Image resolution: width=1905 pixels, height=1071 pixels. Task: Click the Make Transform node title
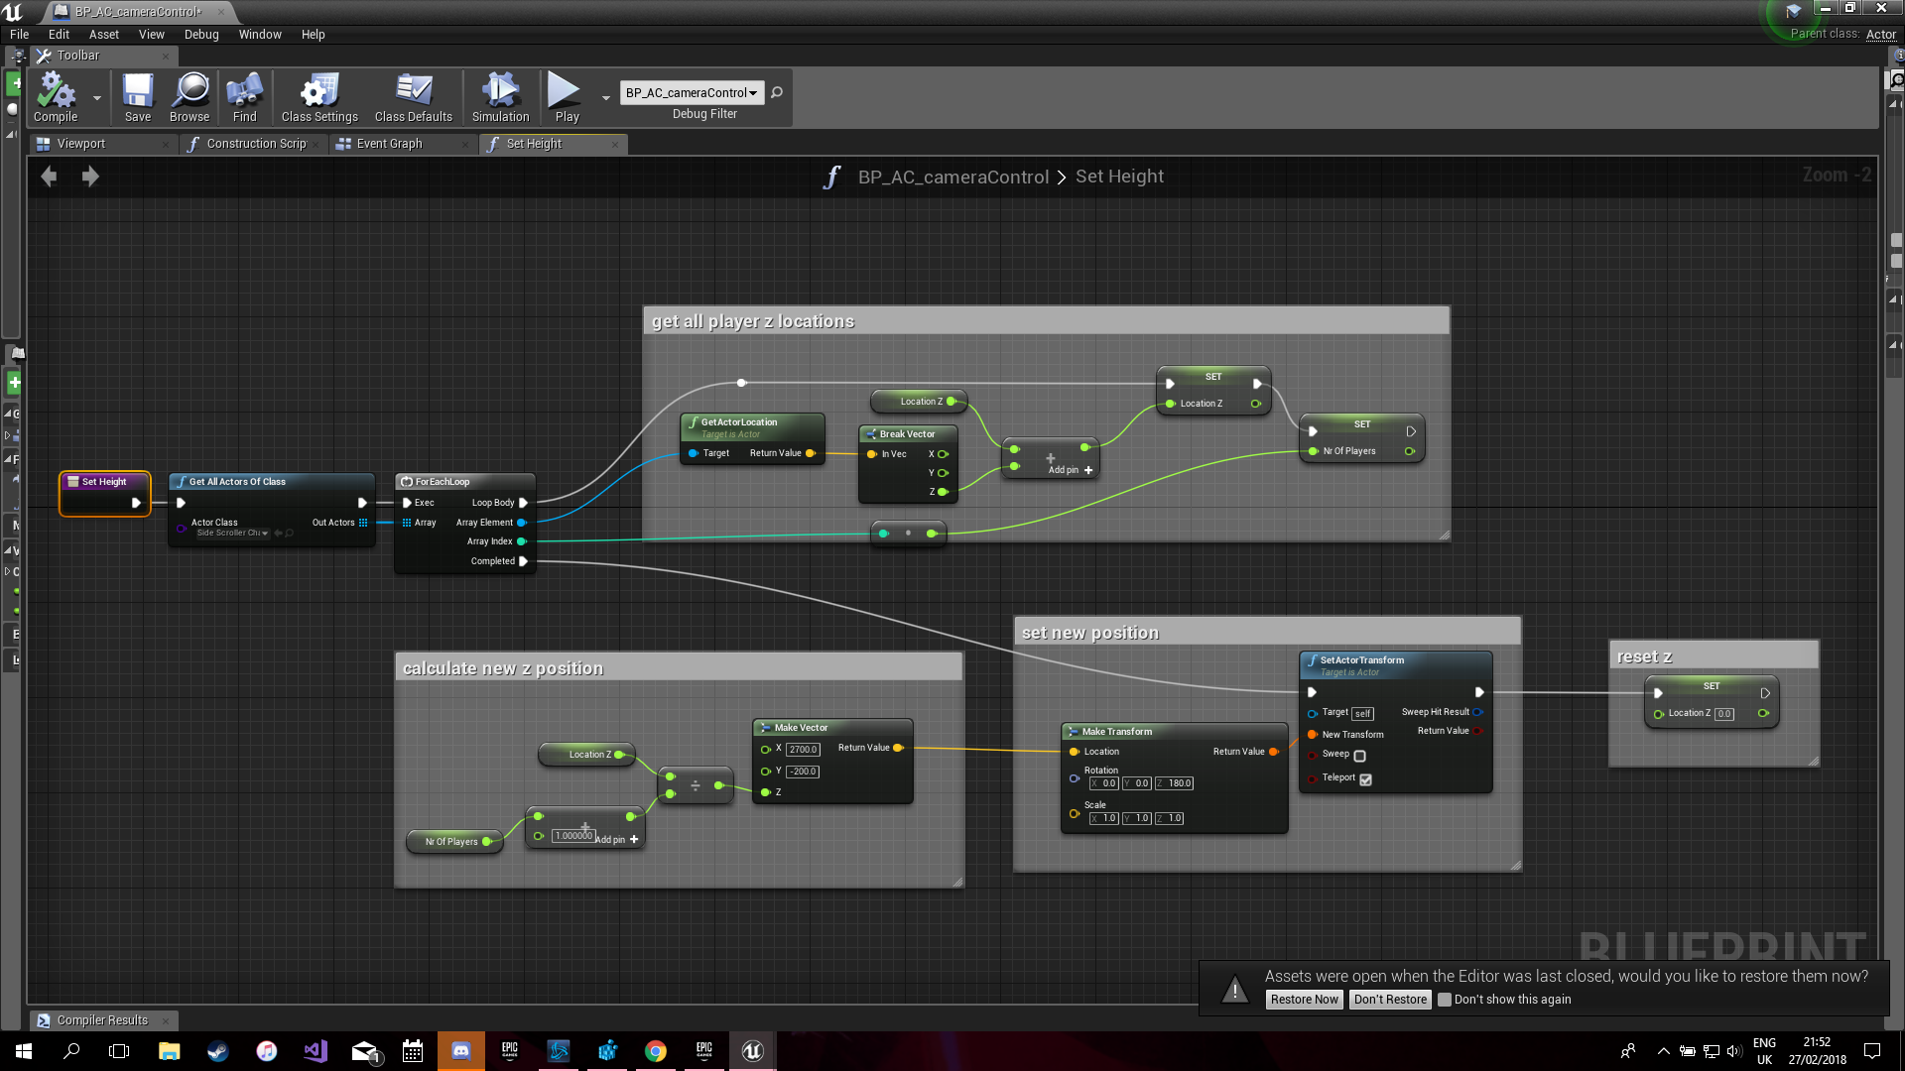pyautogui.click(x=1116, y=732)
